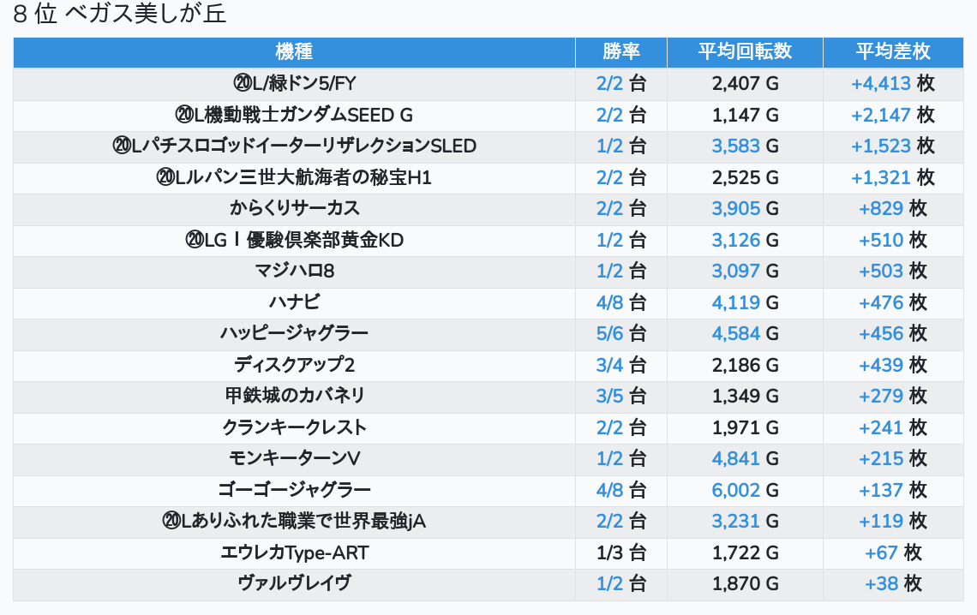
Task: Click the 8位 ベガス美しが丘 heading
Action: tap(120, 15)
